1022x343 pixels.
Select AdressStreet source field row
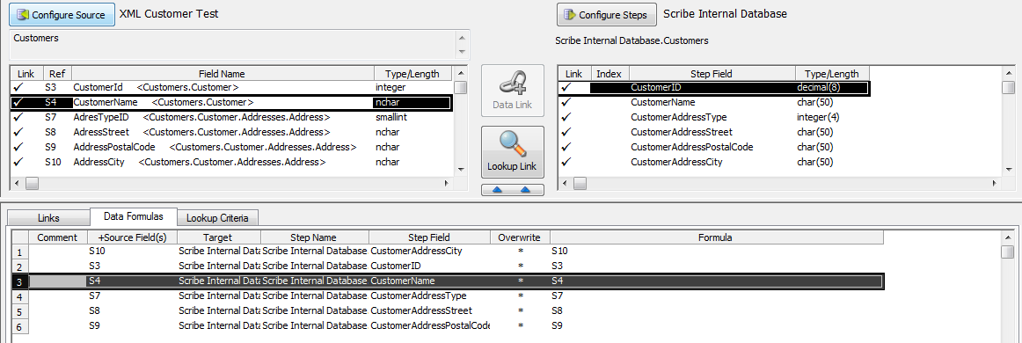click(231, 132)
